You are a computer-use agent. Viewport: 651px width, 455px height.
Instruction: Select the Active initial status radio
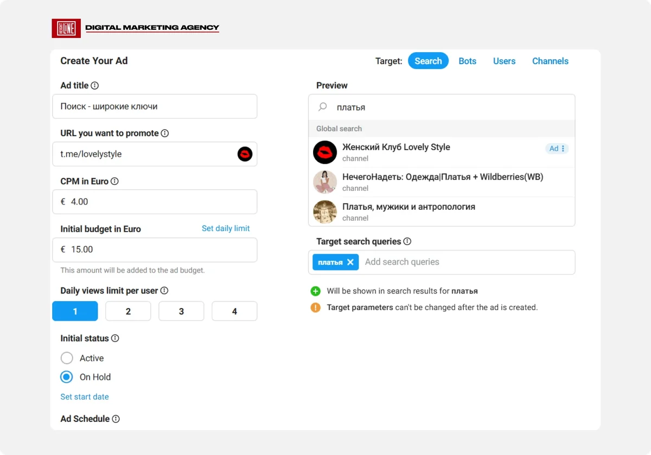67,358
